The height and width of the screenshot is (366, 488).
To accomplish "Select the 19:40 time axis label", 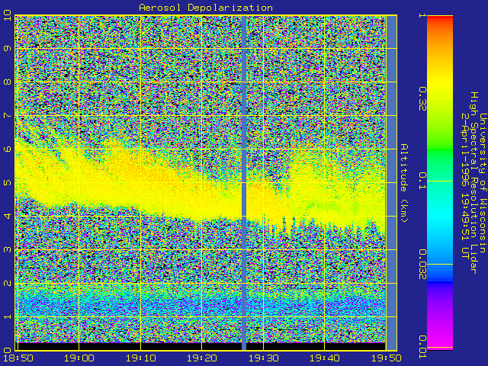I will 325,358.
